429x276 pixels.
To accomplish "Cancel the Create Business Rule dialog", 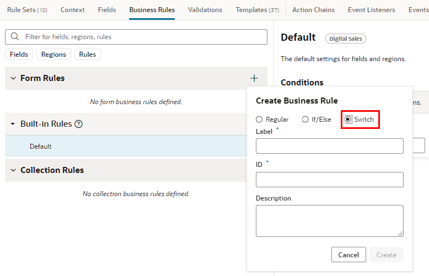I will (x=348, y=255).
